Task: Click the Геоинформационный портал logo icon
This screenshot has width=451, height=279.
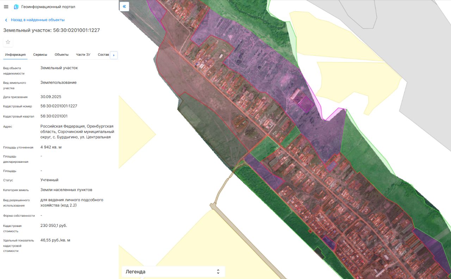Action: coord(16,7)
